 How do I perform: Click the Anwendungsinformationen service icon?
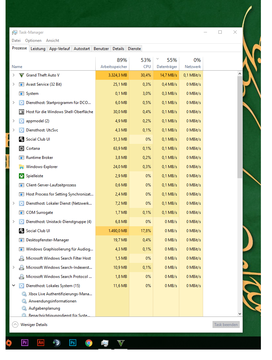point(24,301)
